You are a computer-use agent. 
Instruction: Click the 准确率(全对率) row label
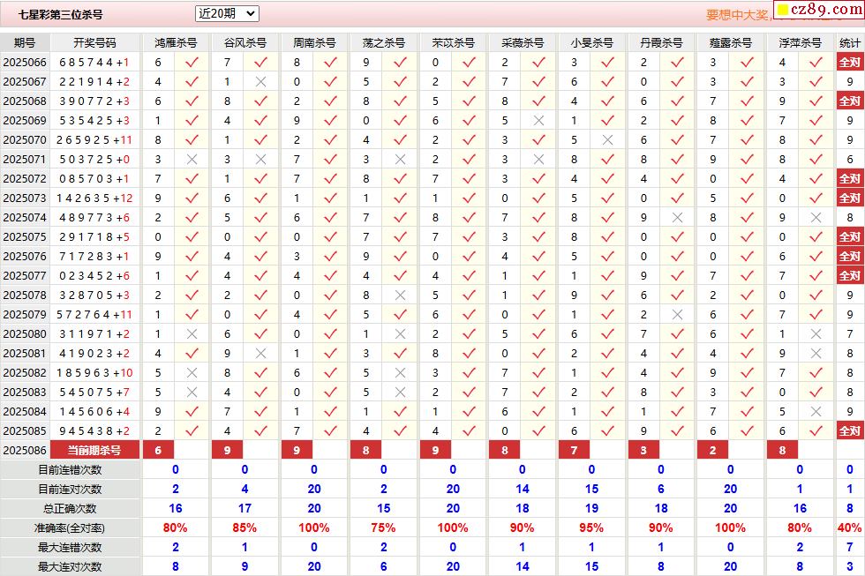(x=70, y=528)
